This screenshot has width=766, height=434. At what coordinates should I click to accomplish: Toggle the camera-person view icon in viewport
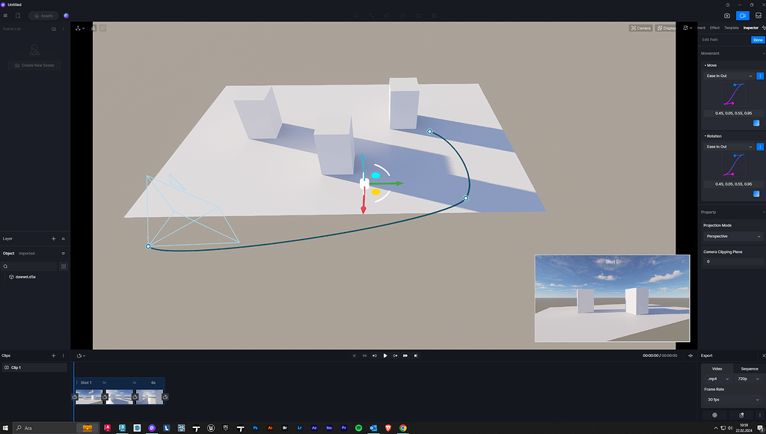tap(94, 28)
